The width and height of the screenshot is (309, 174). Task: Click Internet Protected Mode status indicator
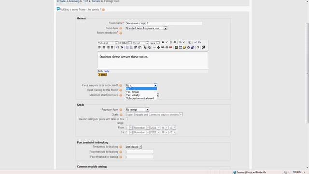(x=250, y=172)
